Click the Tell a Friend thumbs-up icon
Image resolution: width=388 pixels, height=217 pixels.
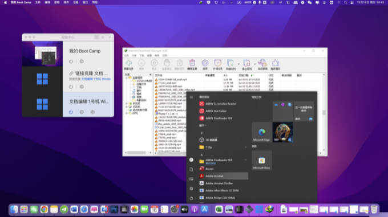point(275,63)
